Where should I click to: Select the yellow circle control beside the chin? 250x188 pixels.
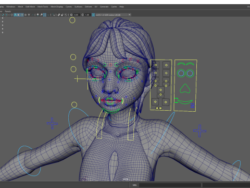[x=74, y=104]
